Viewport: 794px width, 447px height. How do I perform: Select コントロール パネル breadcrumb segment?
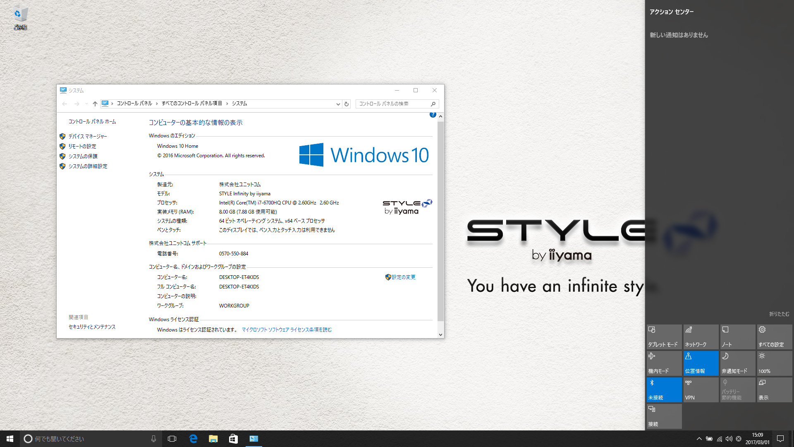(x=134, y=103)
